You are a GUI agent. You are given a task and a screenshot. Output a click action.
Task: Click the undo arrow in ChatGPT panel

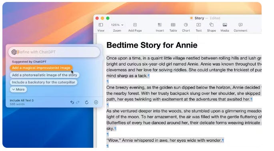coord(72,102)
